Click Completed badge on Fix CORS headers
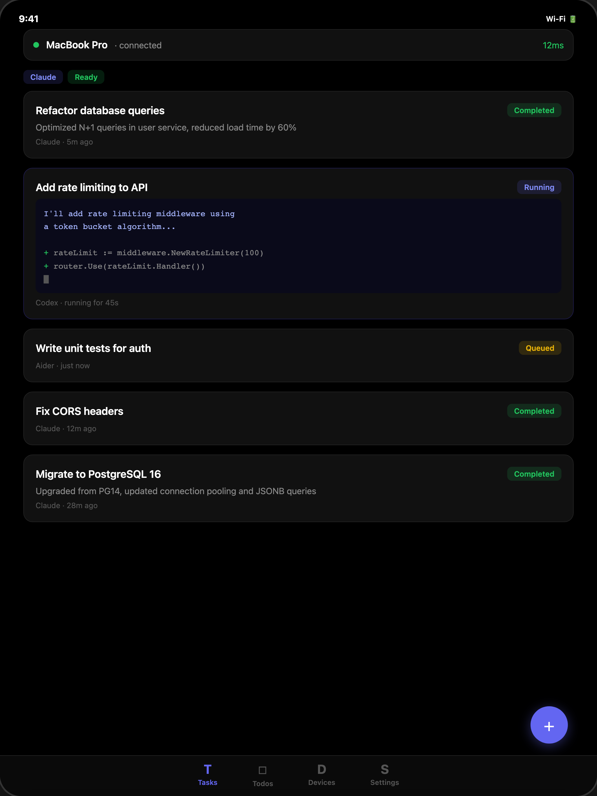 tap(534, 411)
